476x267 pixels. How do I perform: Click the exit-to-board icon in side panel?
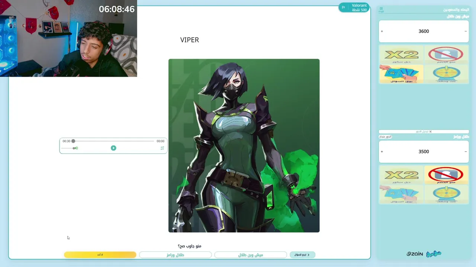point(381,10)
